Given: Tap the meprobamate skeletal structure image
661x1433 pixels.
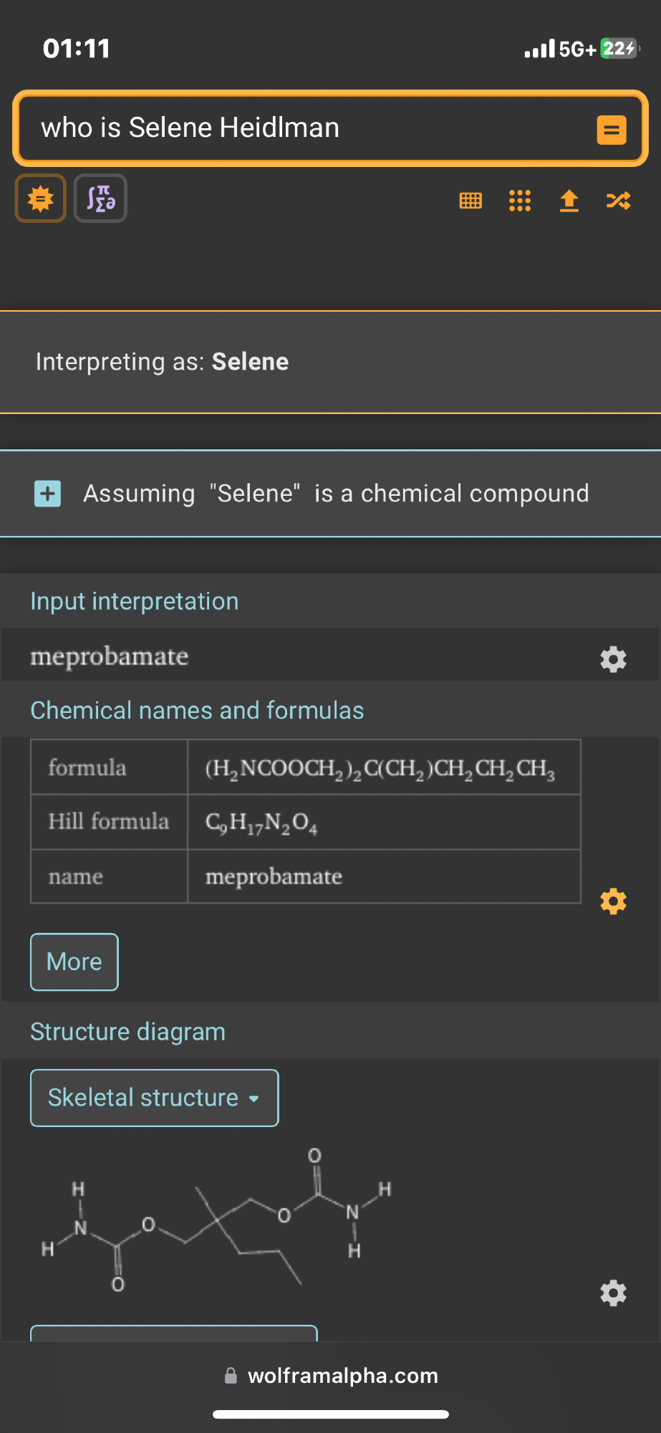Looking at the screenshot, I should point(216,1218).
